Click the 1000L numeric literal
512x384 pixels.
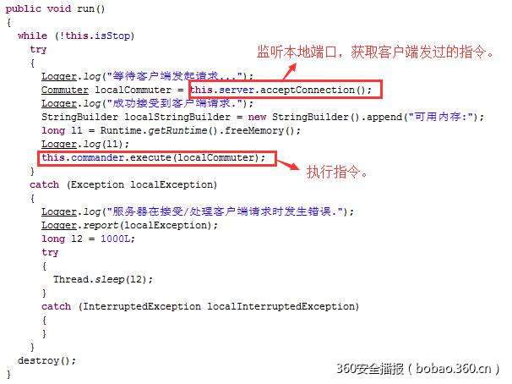(x=117, y=239)
